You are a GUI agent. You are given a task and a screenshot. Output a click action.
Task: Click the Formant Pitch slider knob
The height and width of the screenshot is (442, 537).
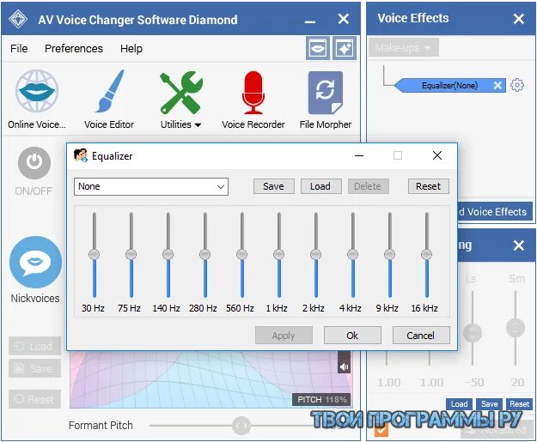point(241,426)
